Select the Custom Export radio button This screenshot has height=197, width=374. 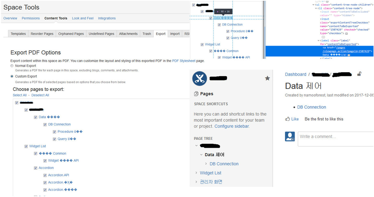coord(12,76)
